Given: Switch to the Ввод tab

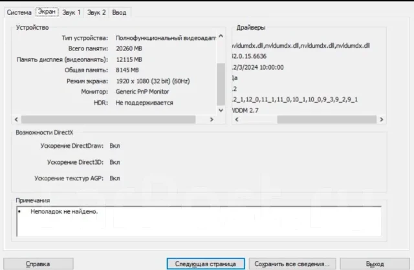Looking at the screenshot, I should (x=119, y=12).
